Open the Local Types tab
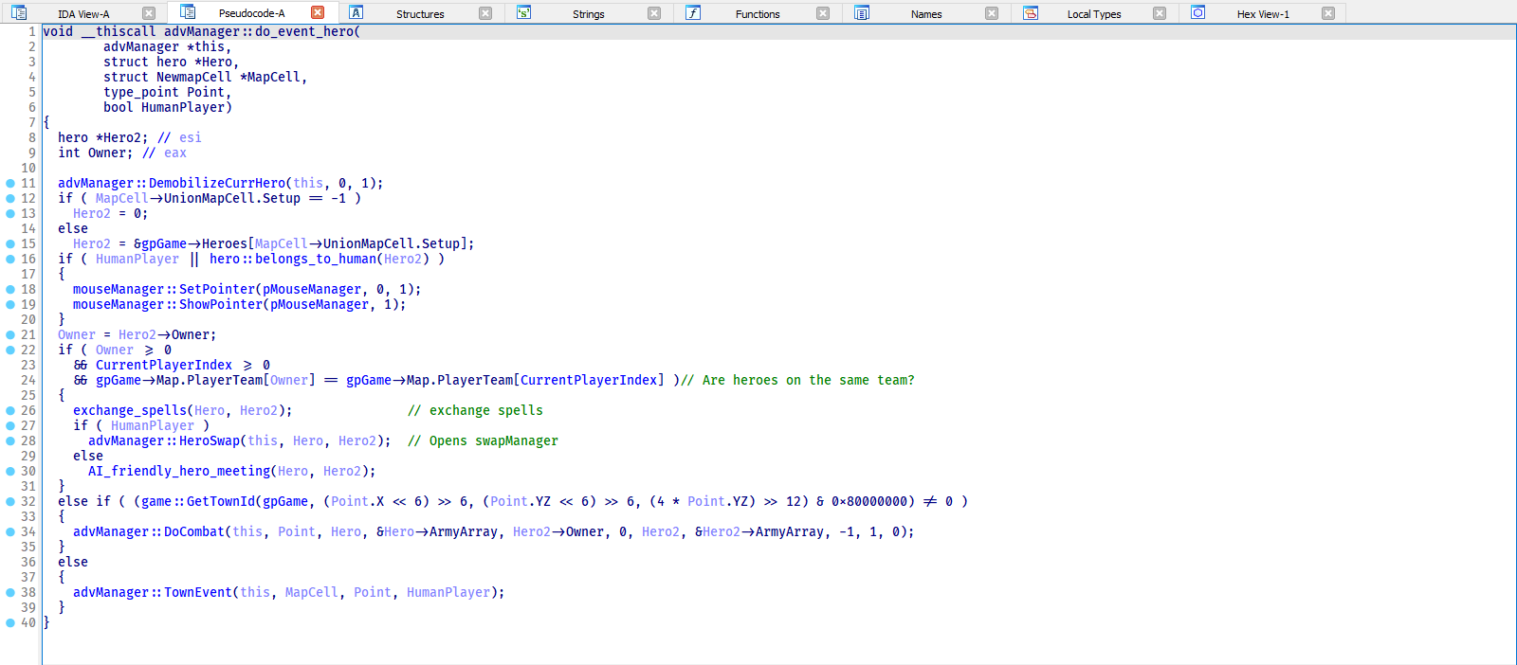1517x665 pixels. click(x=1094, y=14)
